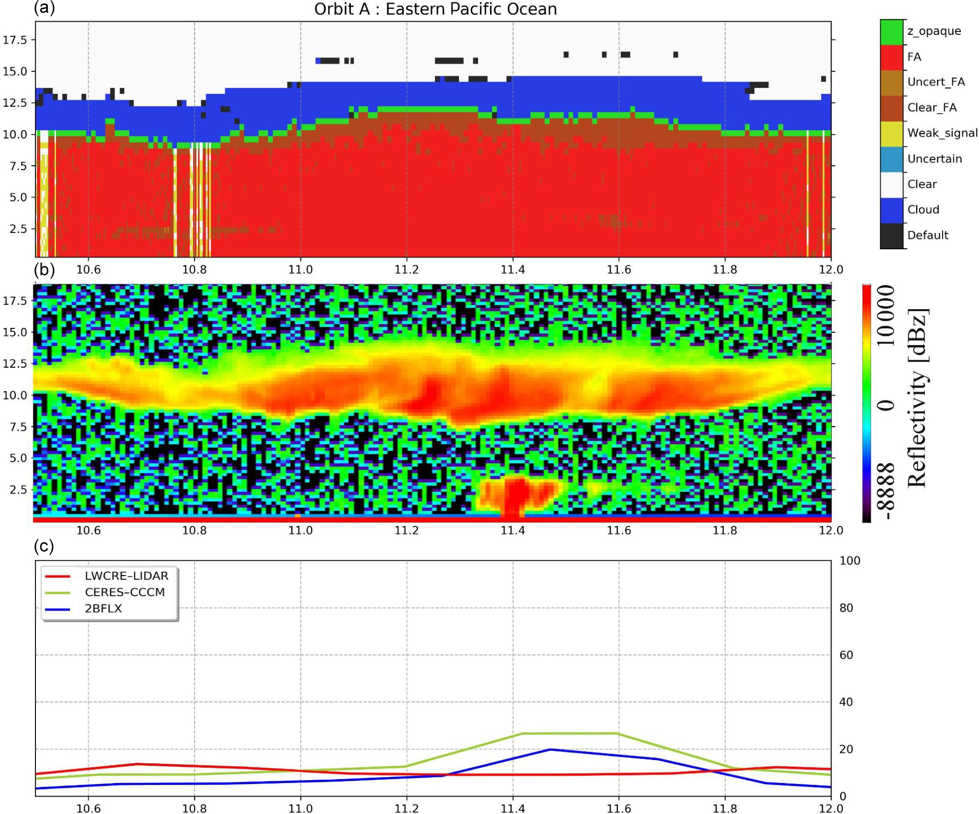Click the Reflectivity [dBz] axis label
The height and width of the screenshot is (814, 979).
[x=918, y=398]
